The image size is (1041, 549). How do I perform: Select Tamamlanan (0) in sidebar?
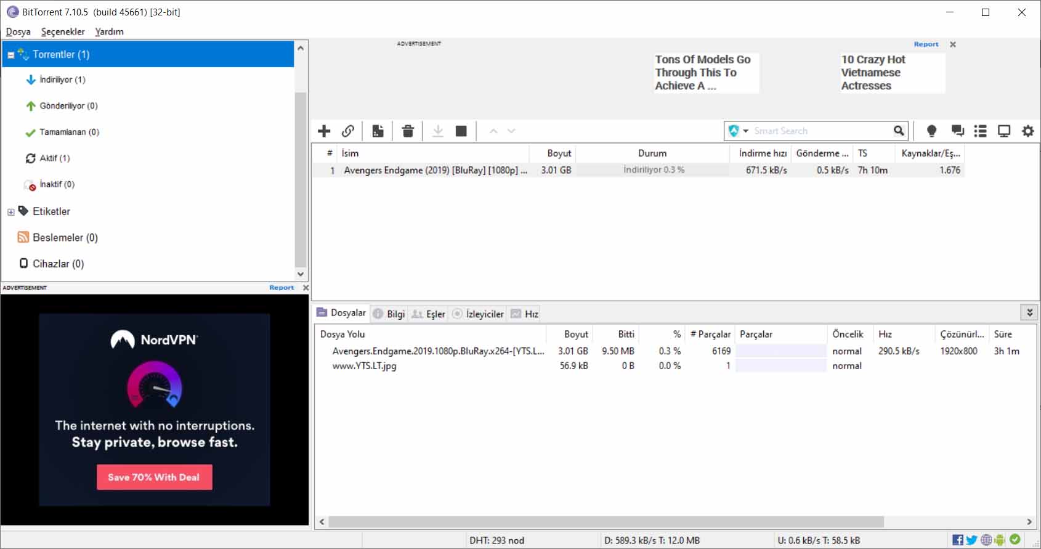(69, 132)
